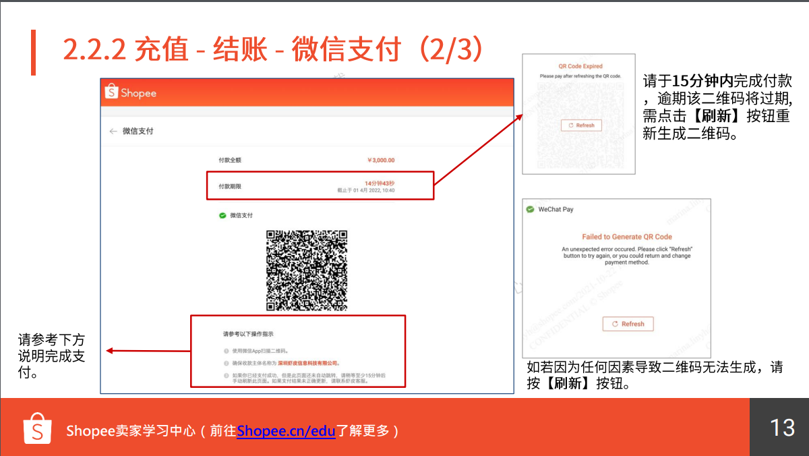Click the company name 深圳虾皮信息科技有限公司

tap(308, 363)
